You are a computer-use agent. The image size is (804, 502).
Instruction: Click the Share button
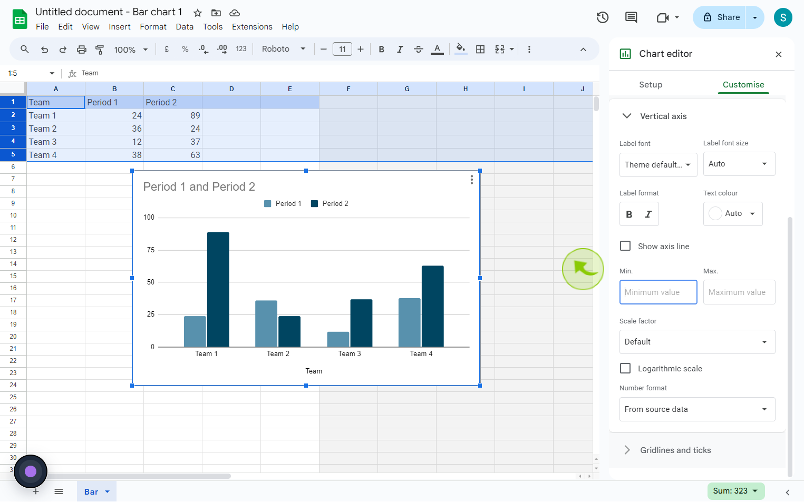(x=720, y=17)
